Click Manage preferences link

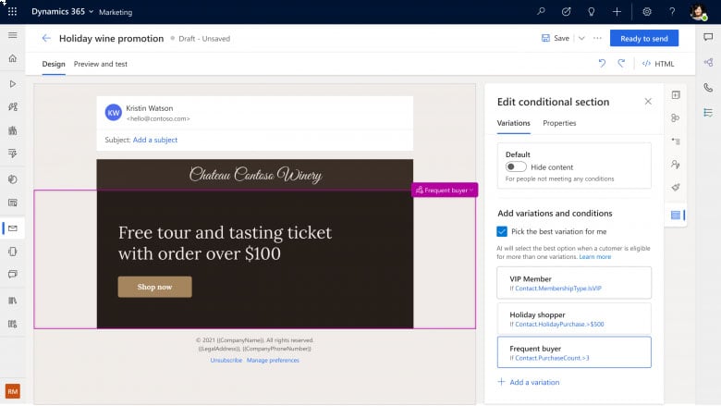pyautogui.click(x=273, y=360)
